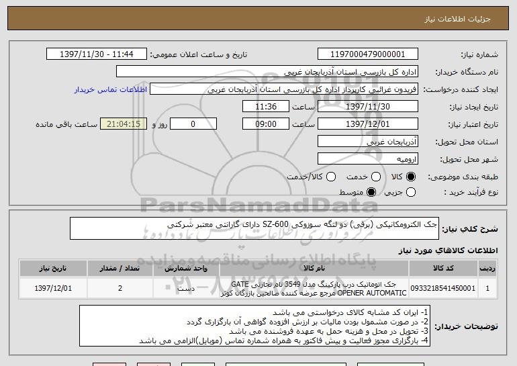Click section title 'اطلاعات کالاهای مورد نیاز'

[x=449, y=250]
